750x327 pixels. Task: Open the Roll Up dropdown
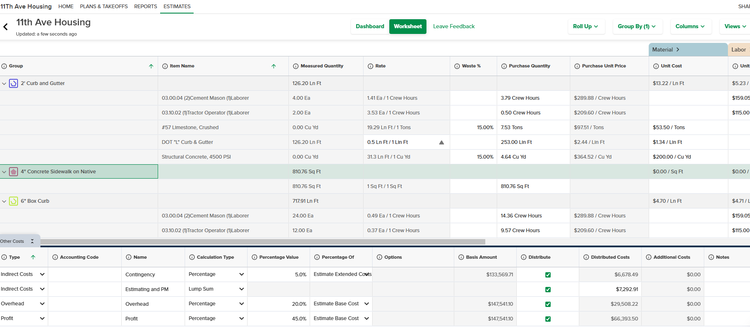coord(585,27)
